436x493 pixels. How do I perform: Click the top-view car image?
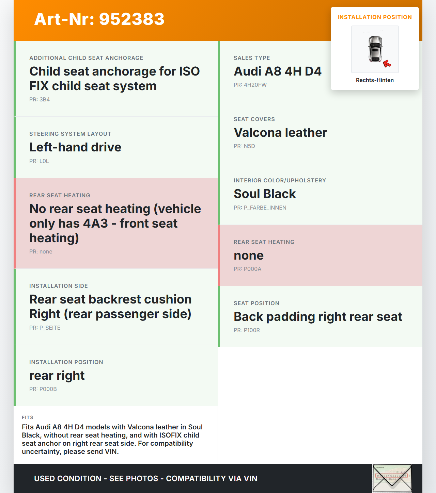375,49
